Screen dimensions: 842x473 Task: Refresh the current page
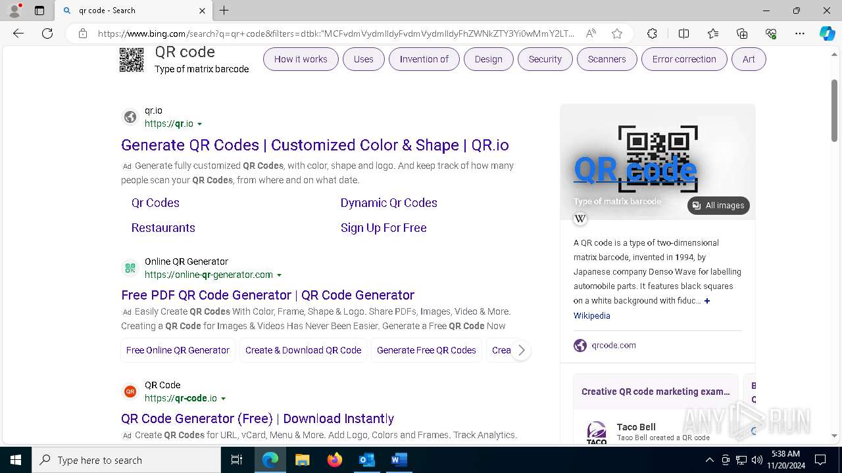click(47, 34)
